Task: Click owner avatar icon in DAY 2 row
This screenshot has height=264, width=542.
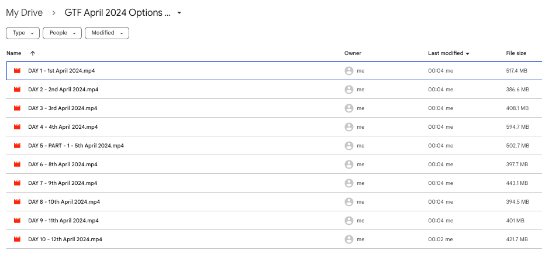Action: [349, 90]
